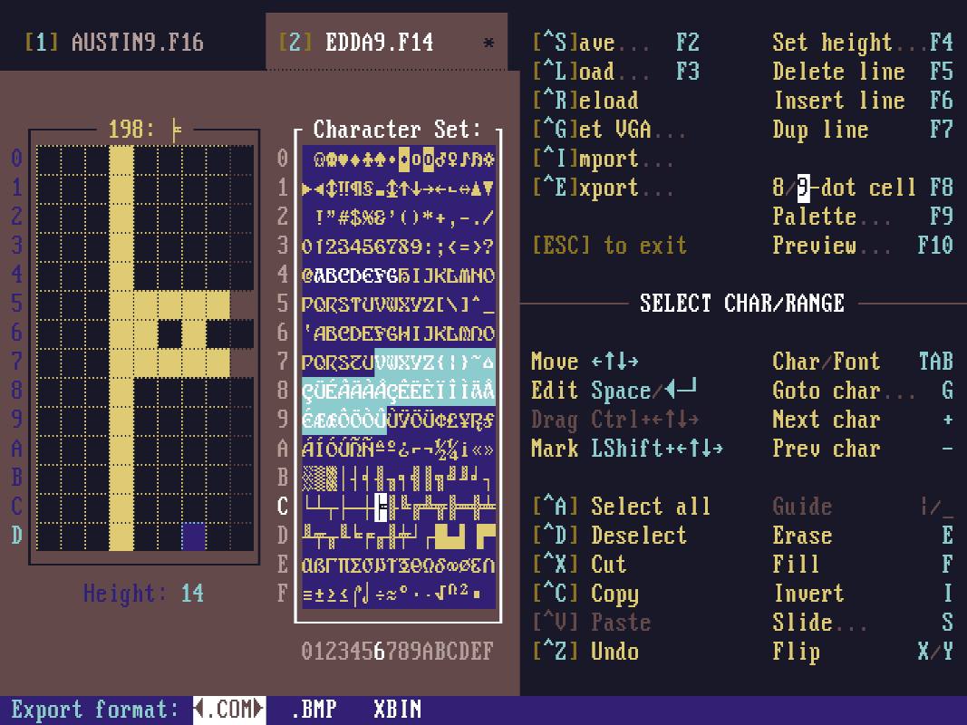Click highlighted column 6 in hex ruler
967x725 pixels.
tap(380, 651)
